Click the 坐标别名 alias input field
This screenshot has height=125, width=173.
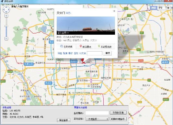[x=97, y=113]
